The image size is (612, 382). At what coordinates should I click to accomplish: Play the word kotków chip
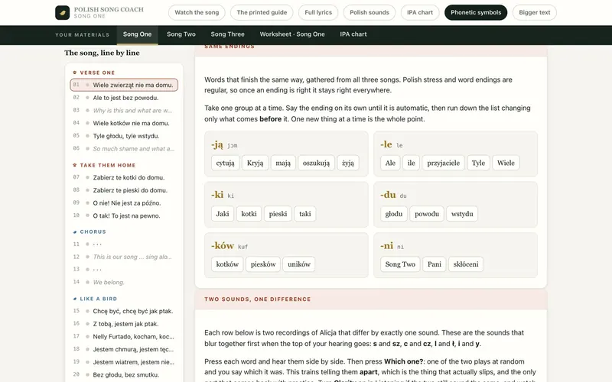pos(227,264)
